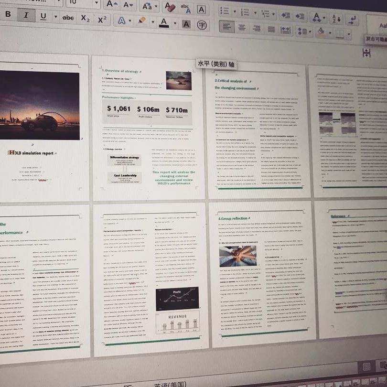The height and width of the screenshot is (387, 387).
Task: Click language indicator 英语(美国) in status bar
Action: pyautogui.click(x=170, y=385)
